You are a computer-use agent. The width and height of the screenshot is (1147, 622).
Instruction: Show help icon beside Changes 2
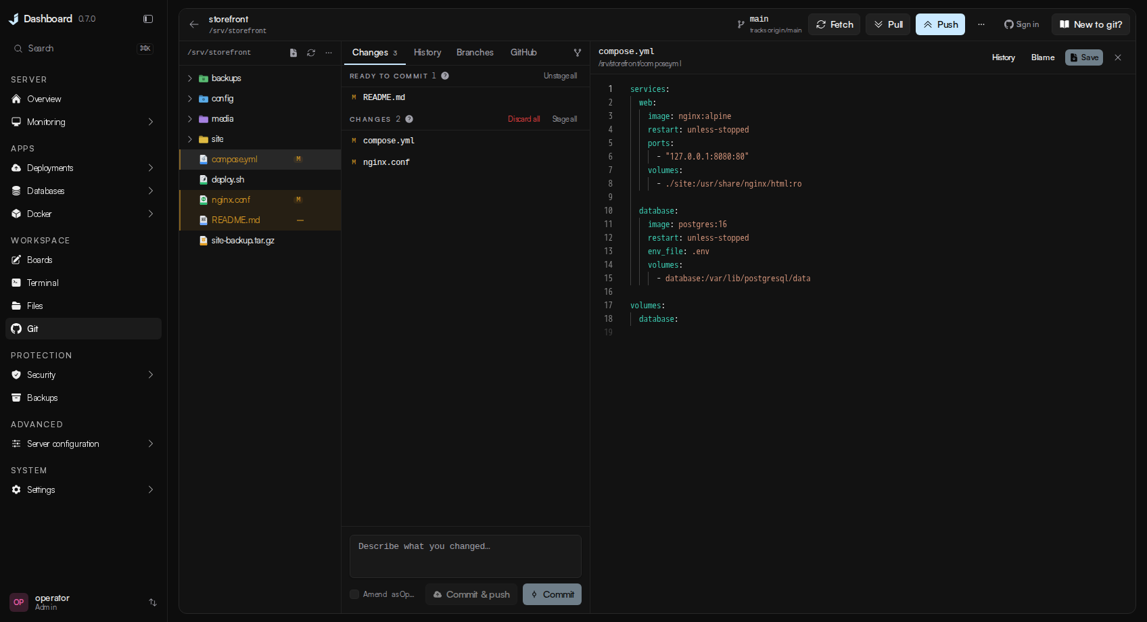(409, 119)
